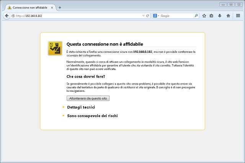The height and width of the screenshot is (163, 245).
Task: Select the Connessione non affidabile tab
Action: tap(31, 7)
